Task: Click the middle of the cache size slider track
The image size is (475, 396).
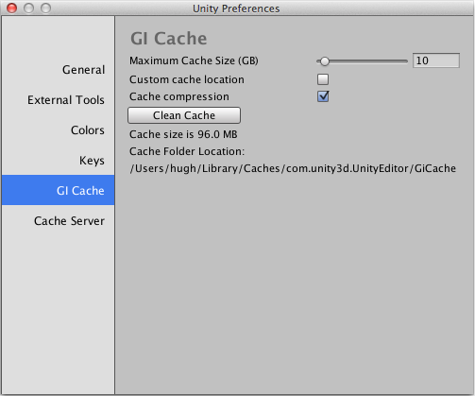Action: click(362, 61)
